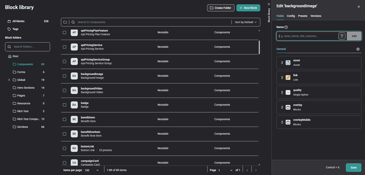Click the AP avatar of apiPricingService

[74, 47]
